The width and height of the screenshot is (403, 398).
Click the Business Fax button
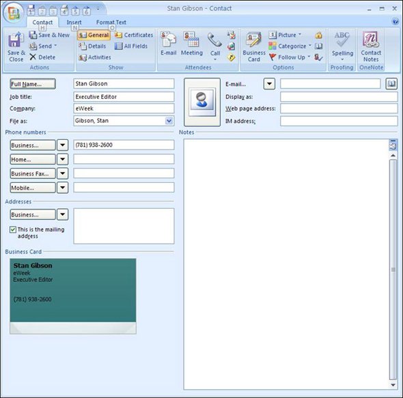33,173
